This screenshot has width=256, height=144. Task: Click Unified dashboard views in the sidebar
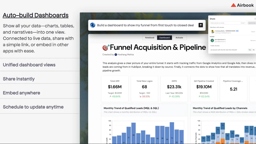[x=29, y=65]
